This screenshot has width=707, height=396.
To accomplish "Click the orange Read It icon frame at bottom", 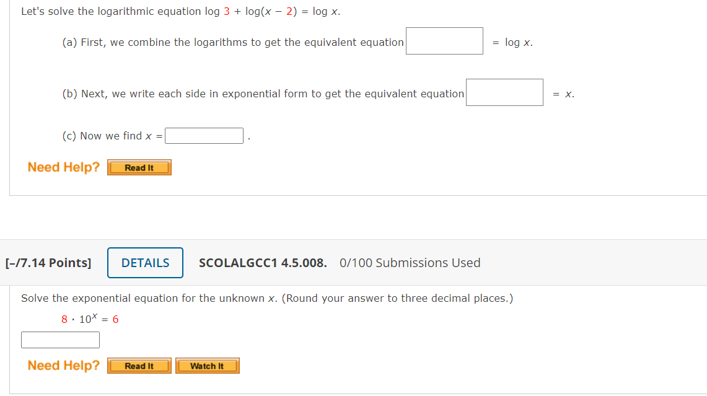I will click(x=139, y=366).
